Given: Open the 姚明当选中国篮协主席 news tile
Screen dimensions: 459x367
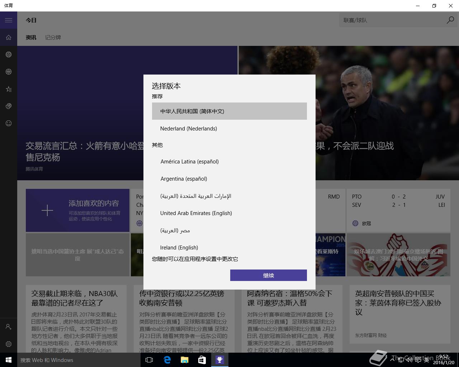Looking at the screenshot, I should pyautogui.click(x=77, y=255).
